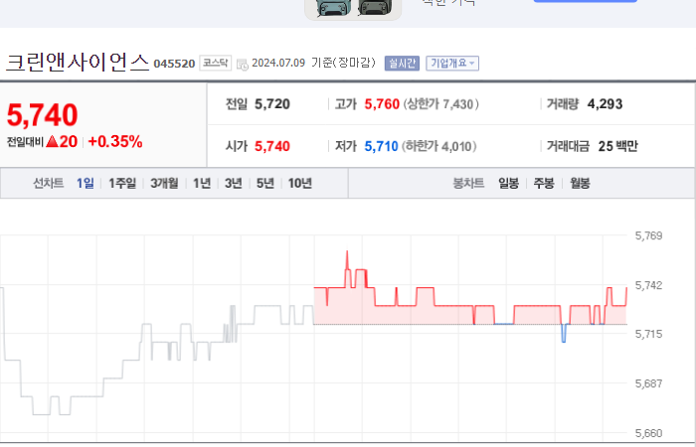Click the stock name 크린앤사이언스
The width and height of the screenshot is (696, 447).
[78, 62]
